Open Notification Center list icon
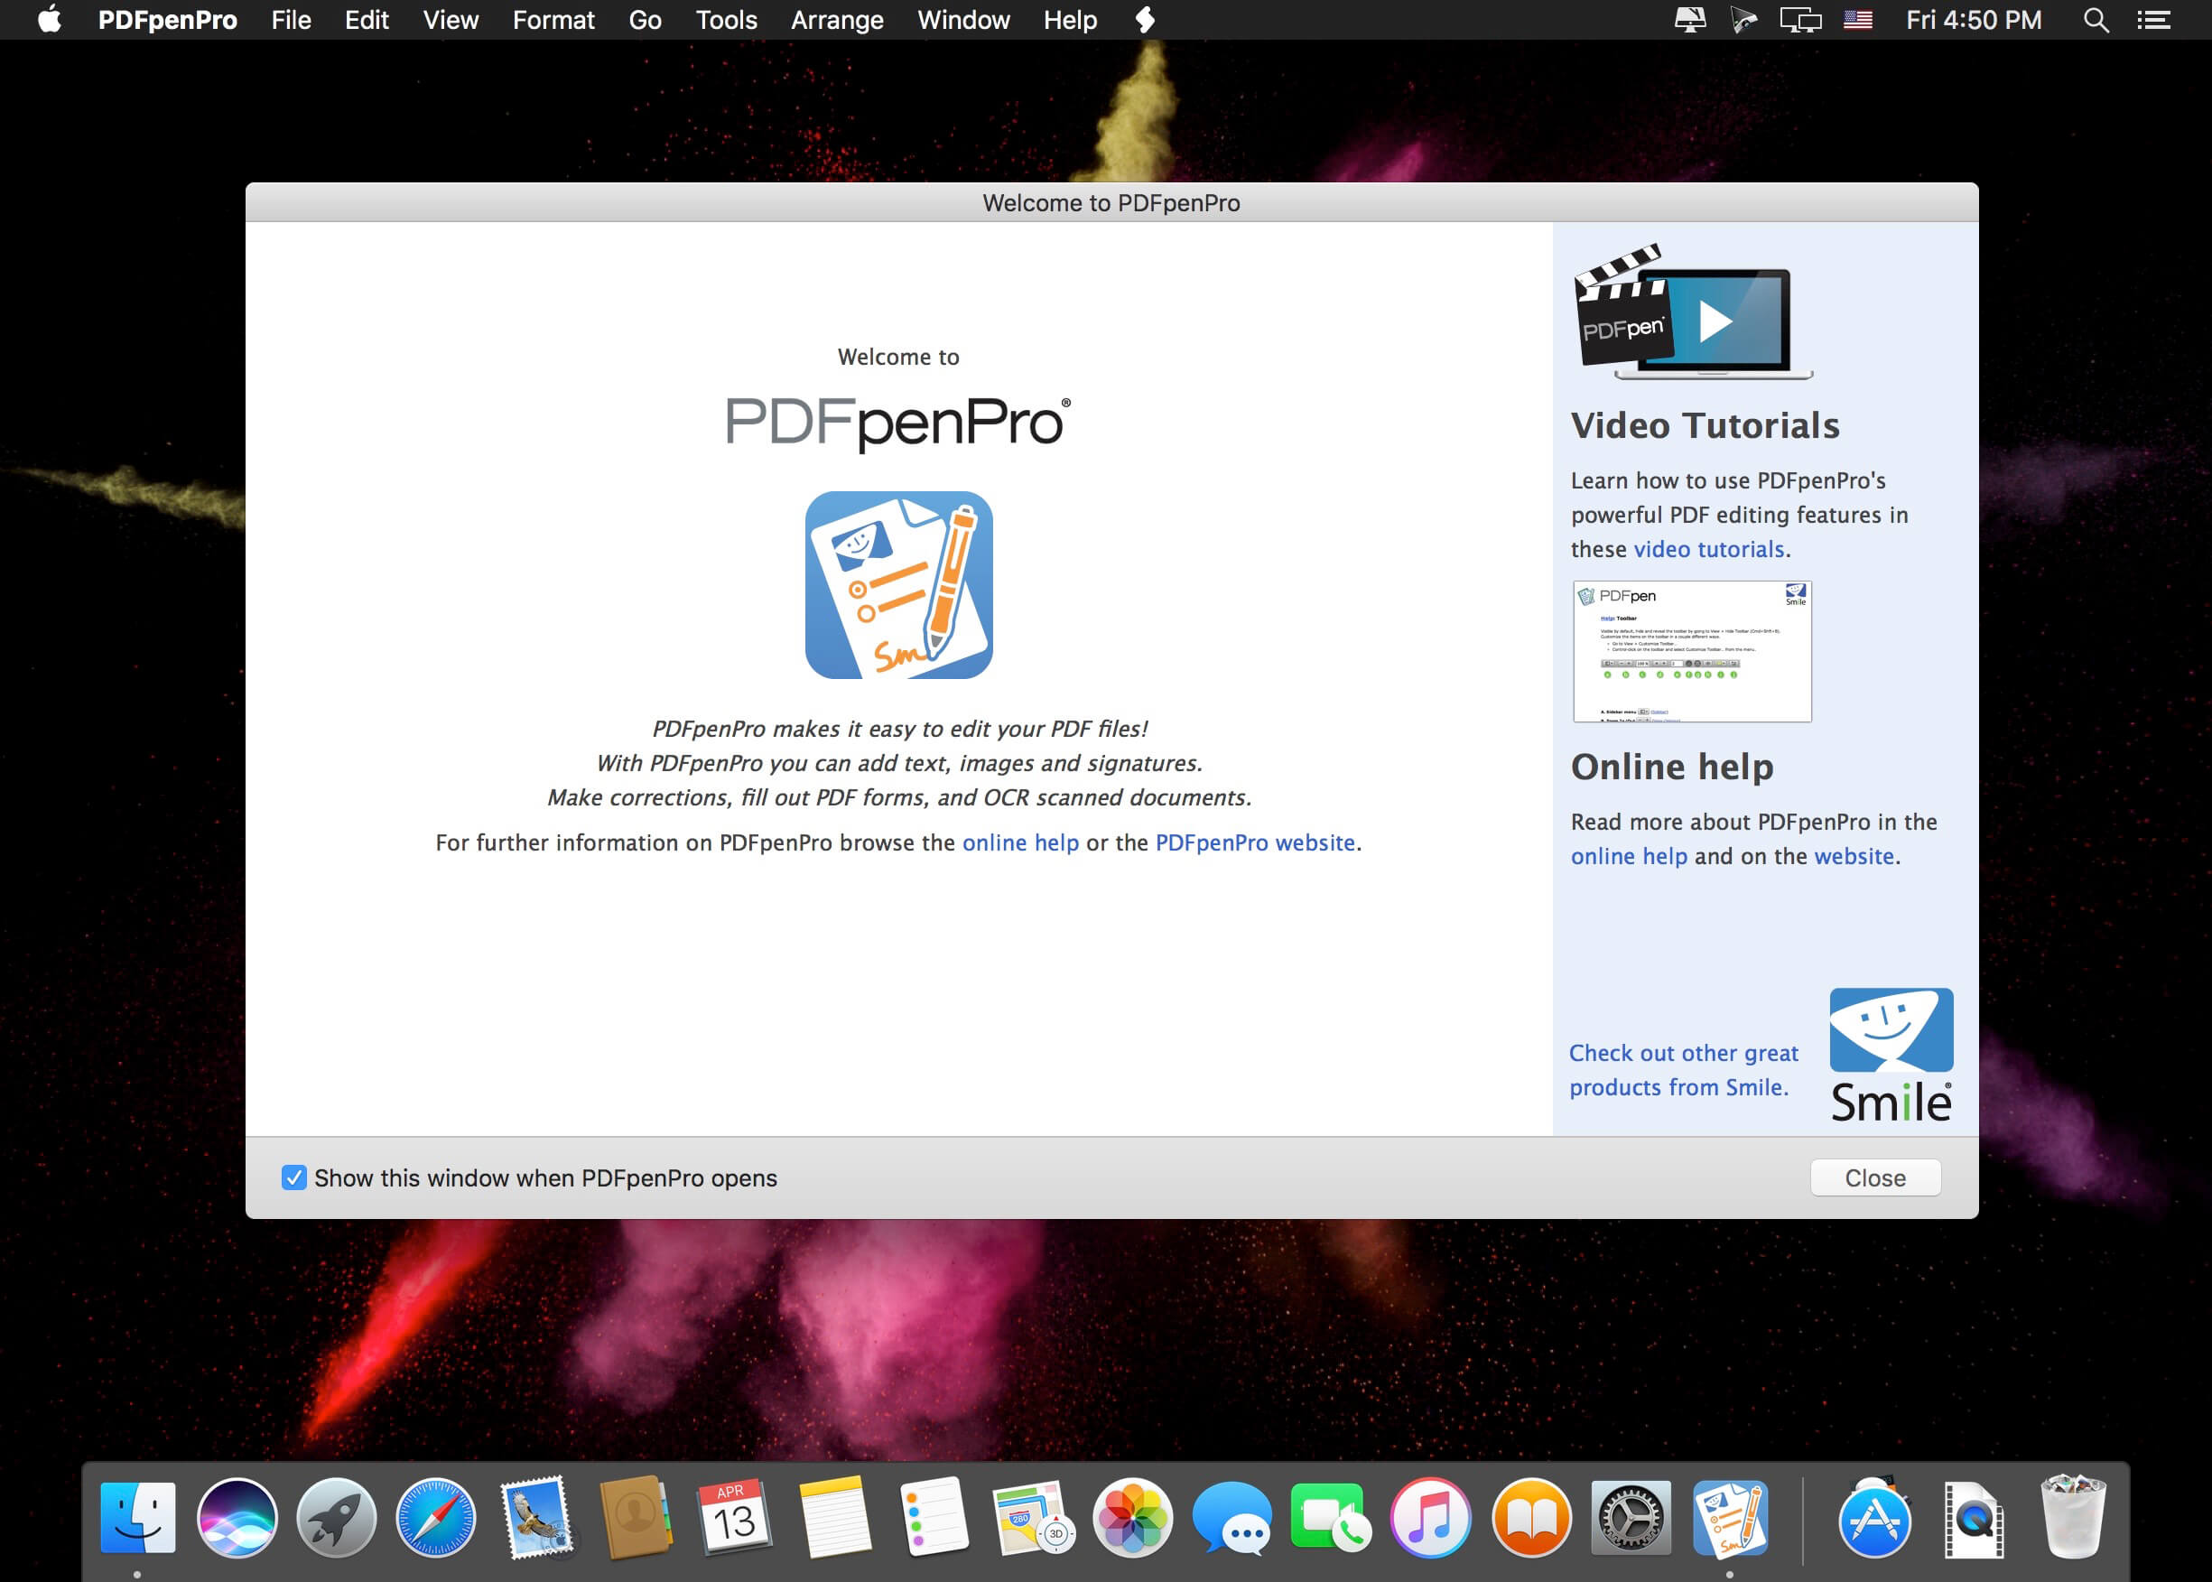This screenshot has height=1582, width=2212. click(x=2153, y=20)
